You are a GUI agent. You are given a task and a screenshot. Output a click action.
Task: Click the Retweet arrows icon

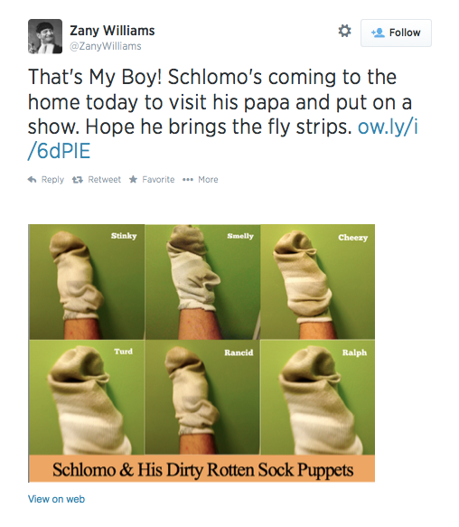78,180
